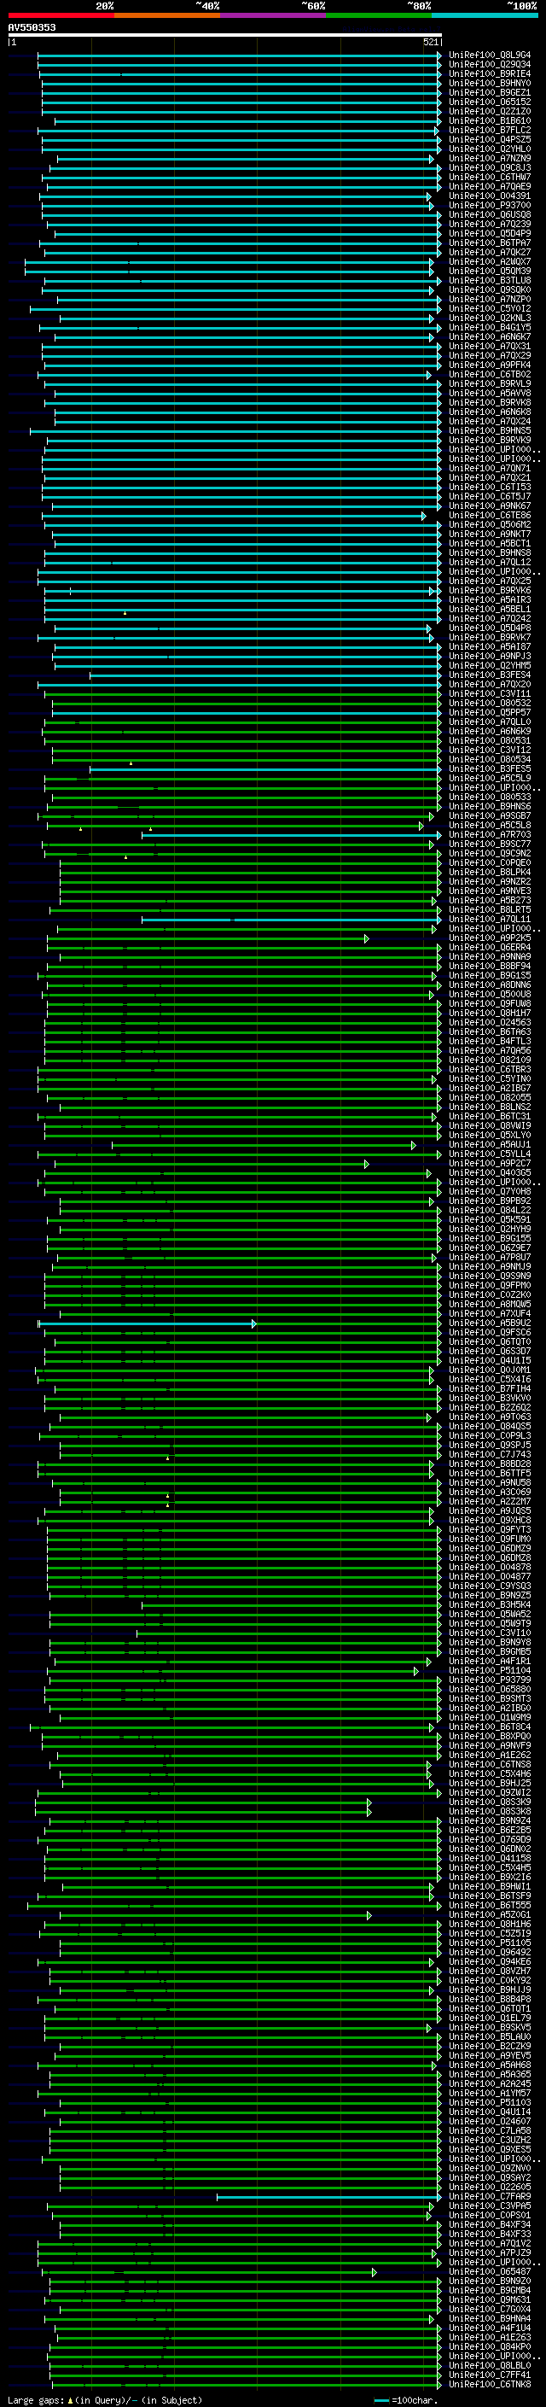Click the UniRef100_Q5PP57 label
Viewport: 546px width, 2407px height.
(490, 712)
